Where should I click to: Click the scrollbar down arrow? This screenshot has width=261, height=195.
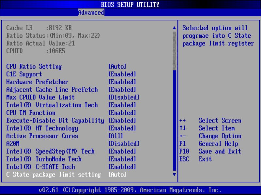coord(174,175)
